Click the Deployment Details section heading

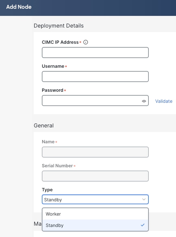pyautogui.click(x=59, y=26)
